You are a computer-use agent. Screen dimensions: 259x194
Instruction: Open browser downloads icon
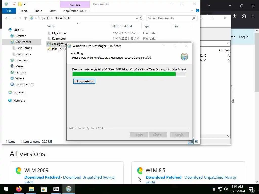pyautogui.click(x=235, y=16)
